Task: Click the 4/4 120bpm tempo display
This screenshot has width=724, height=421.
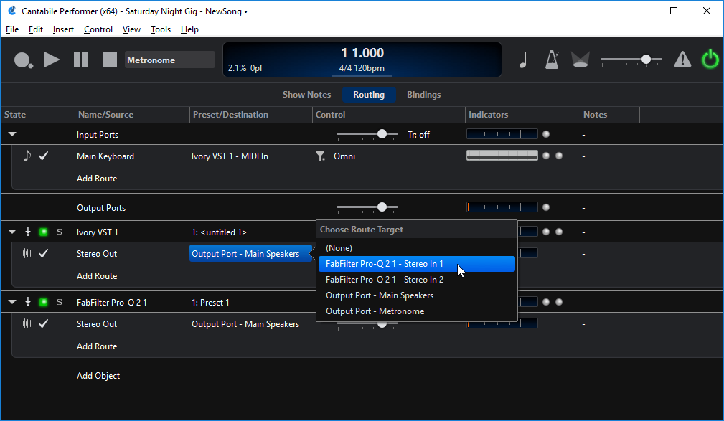Action: click(x=362, y=68)
